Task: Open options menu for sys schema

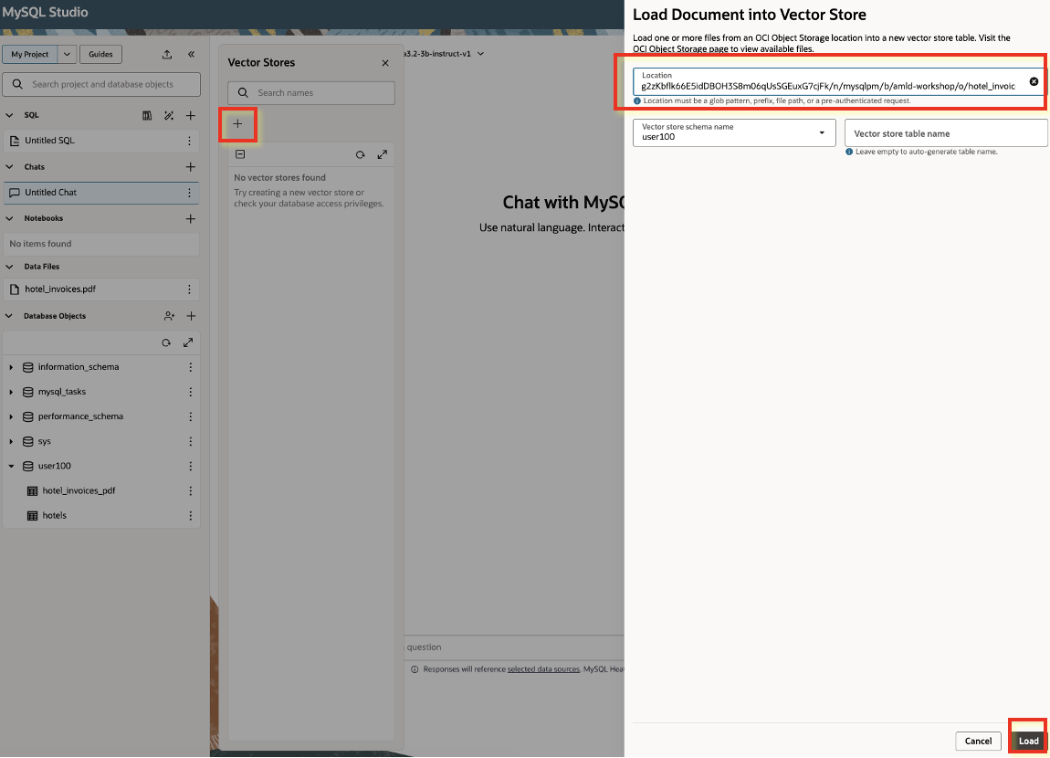Action: click(x=190, y=442)
